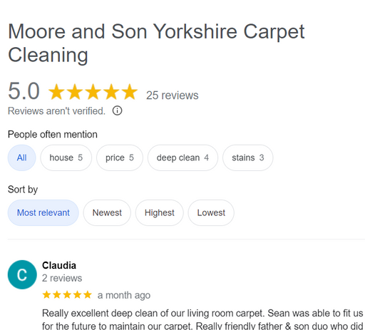Filter reviews mentioning price
The image size is (365, 330).
120,158
